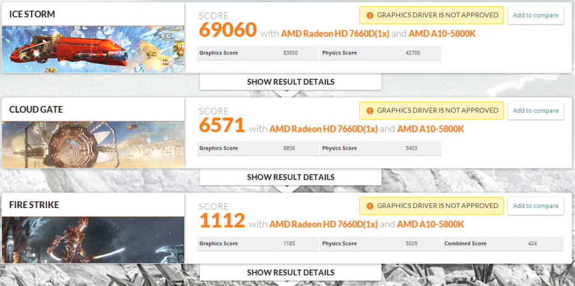Click the Ice Storm driver warning icon

tap(370, 15)
